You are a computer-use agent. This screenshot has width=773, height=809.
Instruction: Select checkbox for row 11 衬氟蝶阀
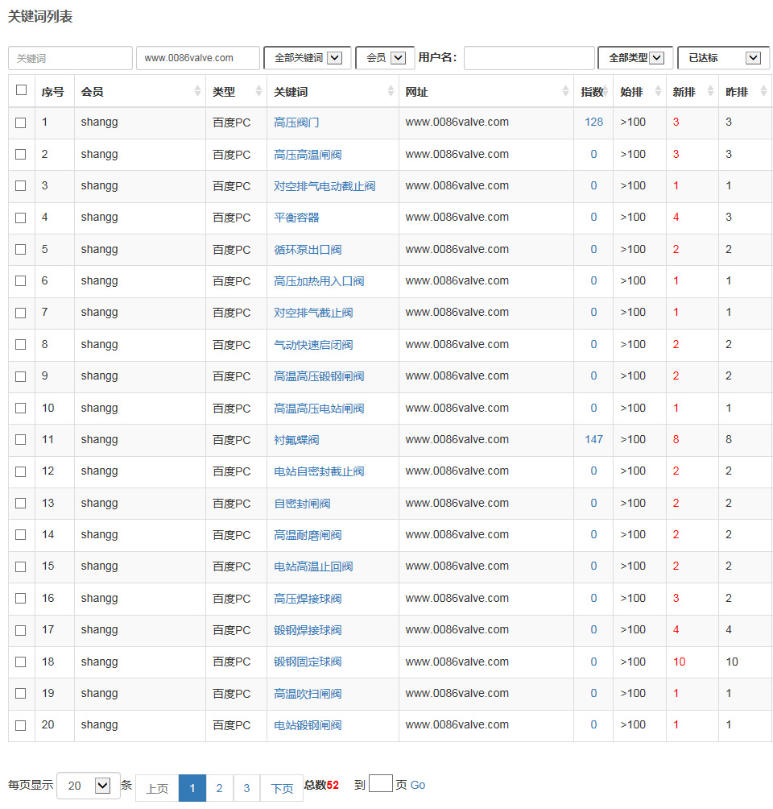(21, 440)
